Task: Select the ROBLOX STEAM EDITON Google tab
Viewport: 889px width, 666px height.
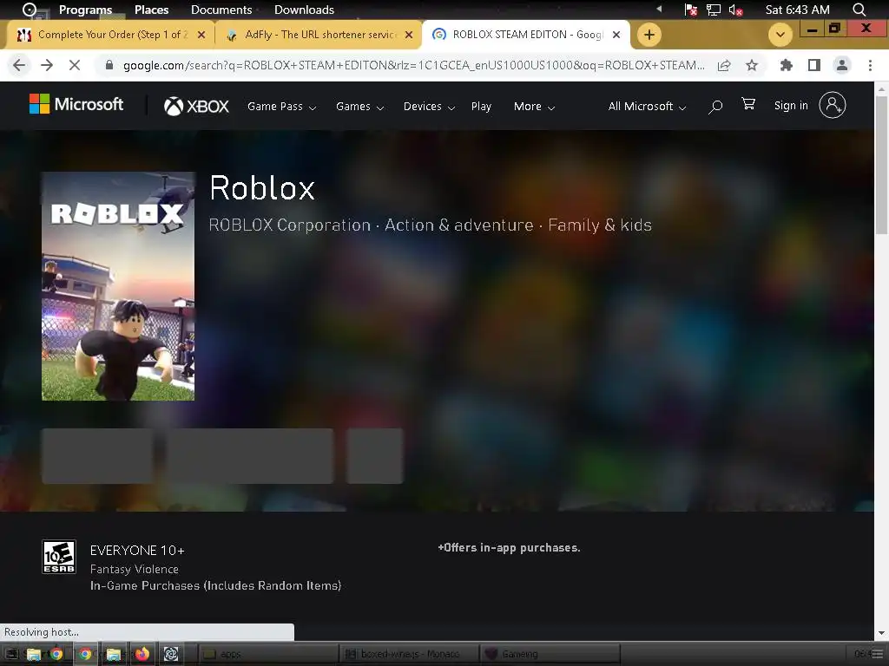Action: pyautogui.click(x=526, y=35)
